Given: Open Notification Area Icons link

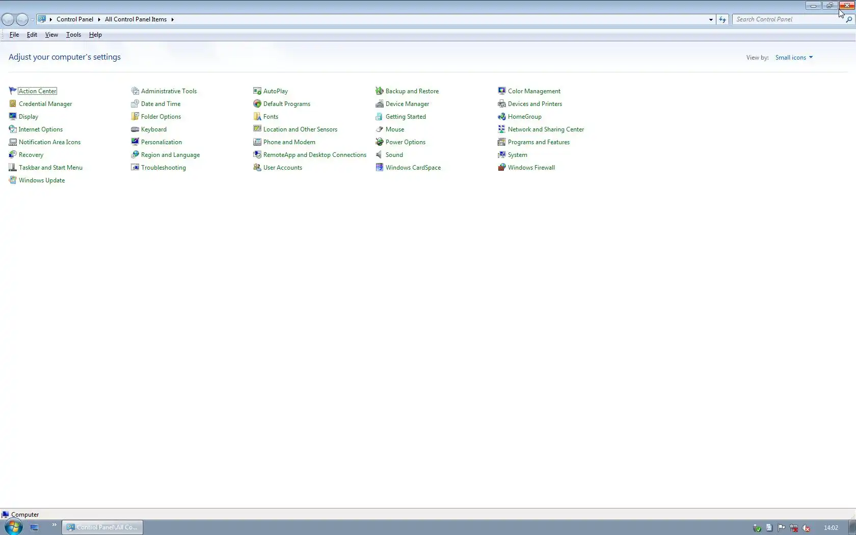Looking at the screenshot, I should (49, 142).
